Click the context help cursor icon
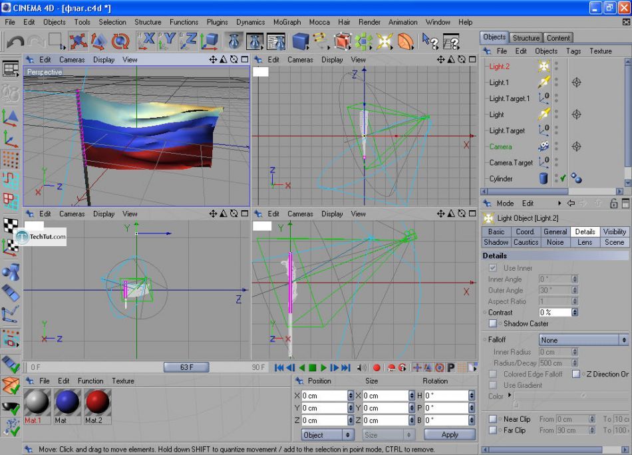 point(430,41)
